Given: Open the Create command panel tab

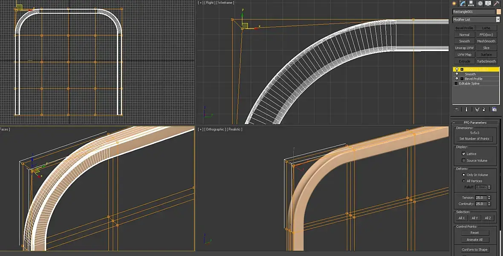Looking at the screenshot, I should 454,3.
